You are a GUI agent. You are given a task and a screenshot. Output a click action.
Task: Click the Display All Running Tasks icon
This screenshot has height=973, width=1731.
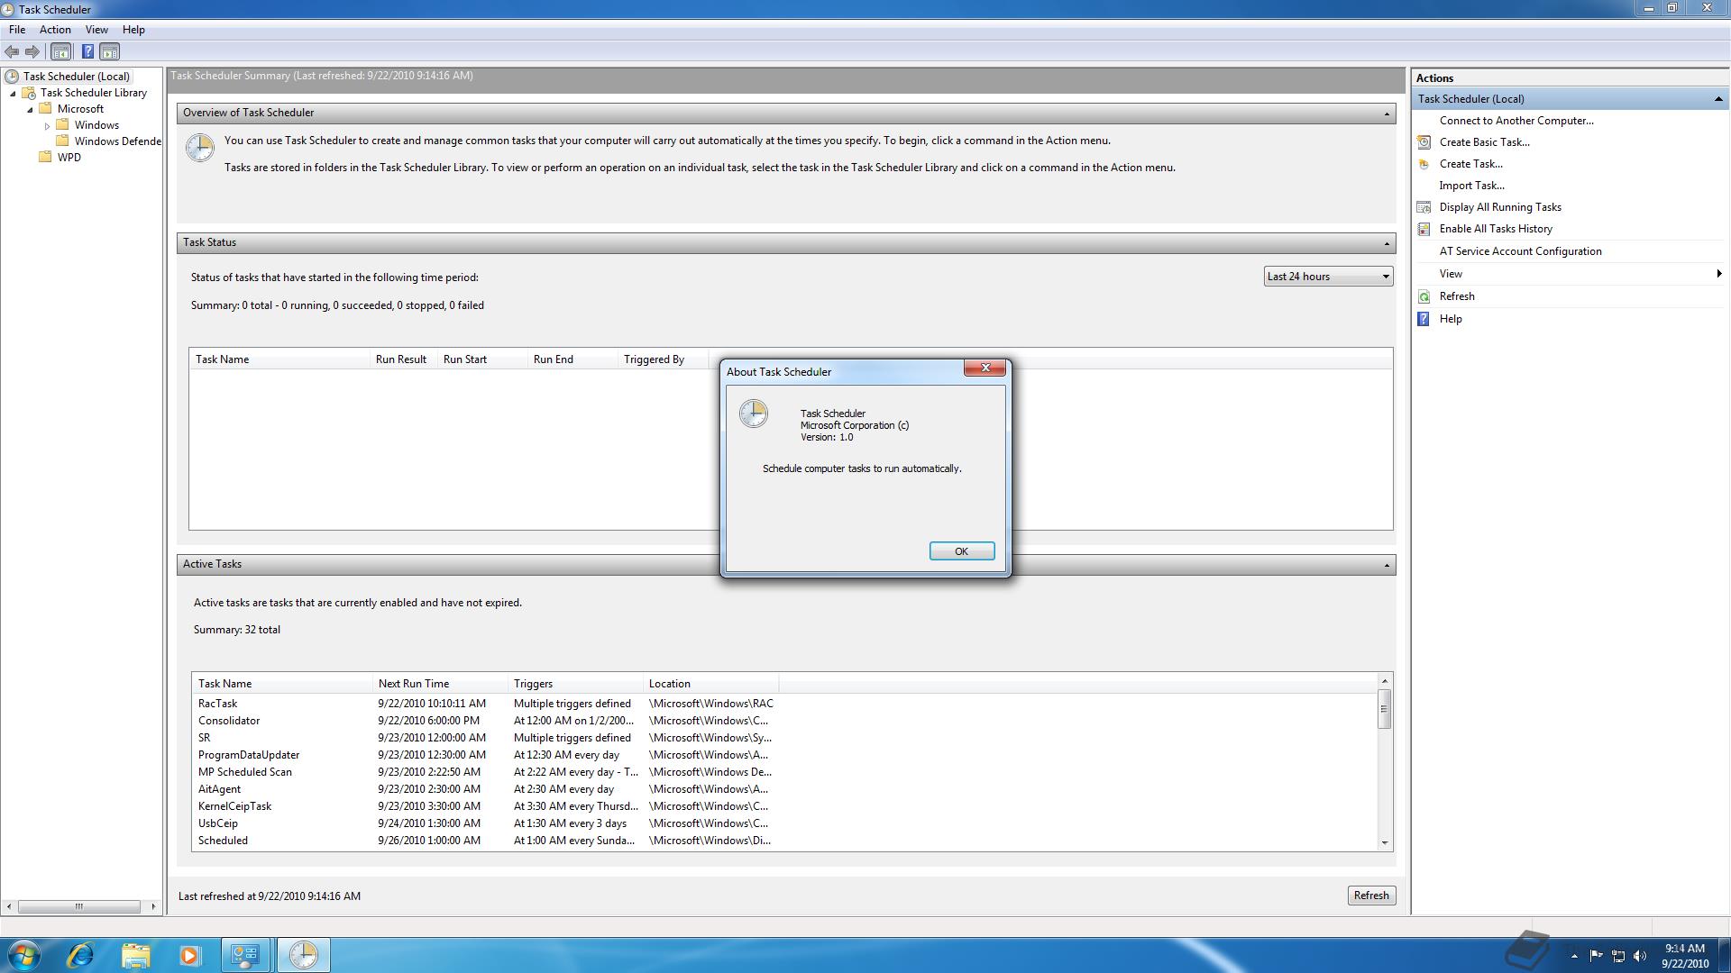click(1424, 207)
